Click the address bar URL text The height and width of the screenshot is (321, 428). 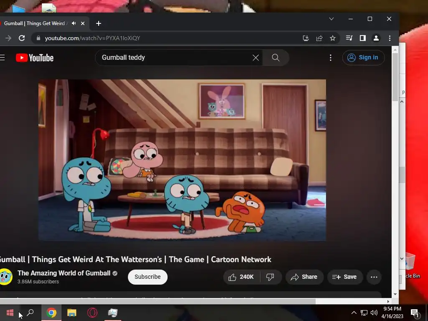[x=92, y=38]
